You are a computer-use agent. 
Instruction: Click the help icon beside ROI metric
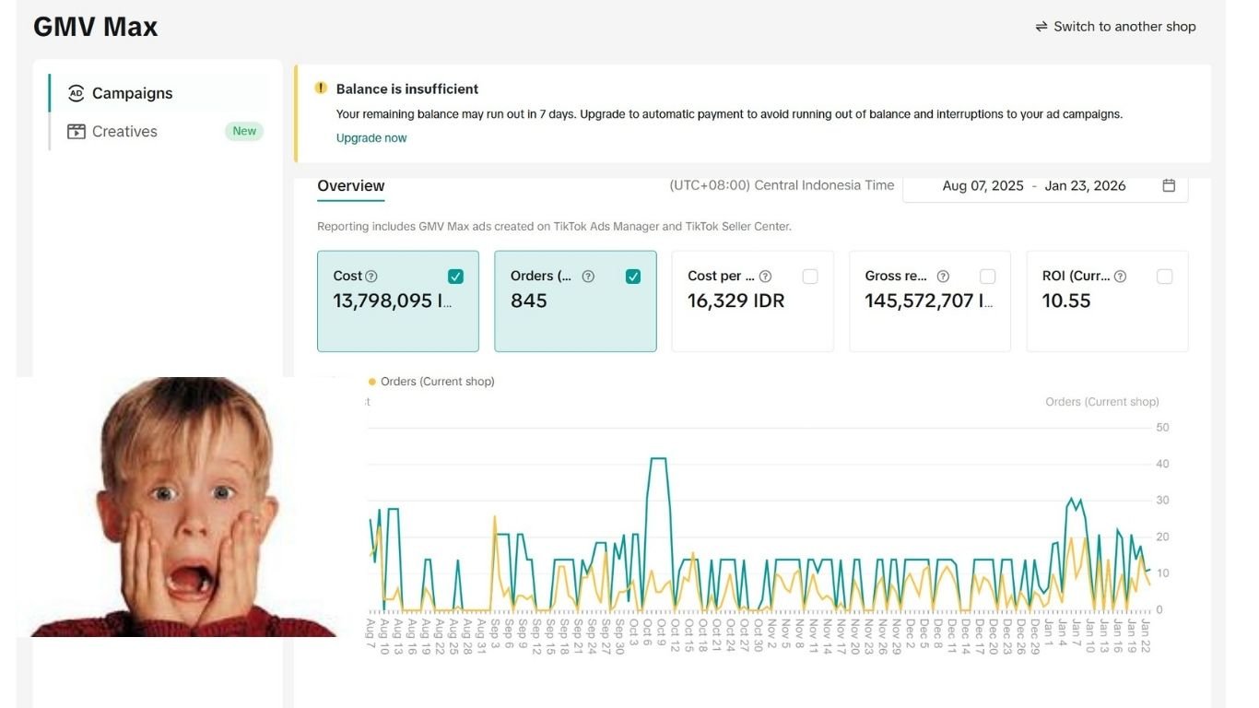click(x=1120, y=277)
